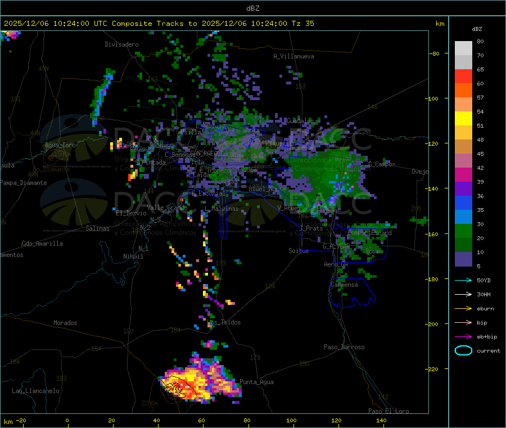Click the Nihuil map label
The image size is (506, 428).
click(133, 256)
